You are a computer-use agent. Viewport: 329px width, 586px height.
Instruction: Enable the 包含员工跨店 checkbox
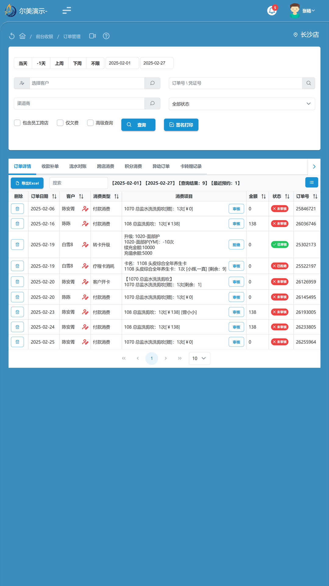pyautogui.click(x=17, y=123)
